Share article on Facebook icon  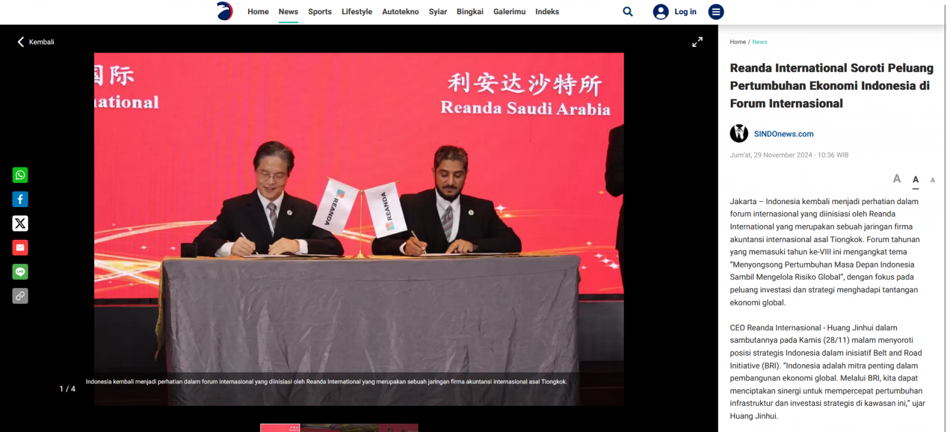(x=20, y=199)
